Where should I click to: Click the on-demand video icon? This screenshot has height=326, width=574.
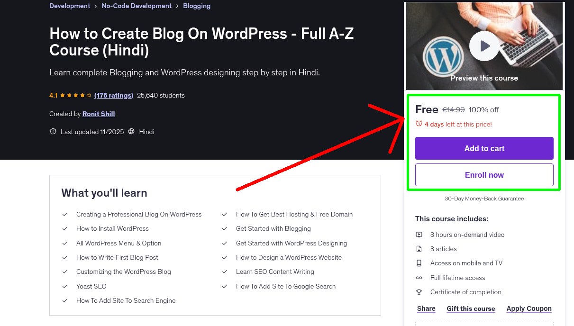click(419, 235)
